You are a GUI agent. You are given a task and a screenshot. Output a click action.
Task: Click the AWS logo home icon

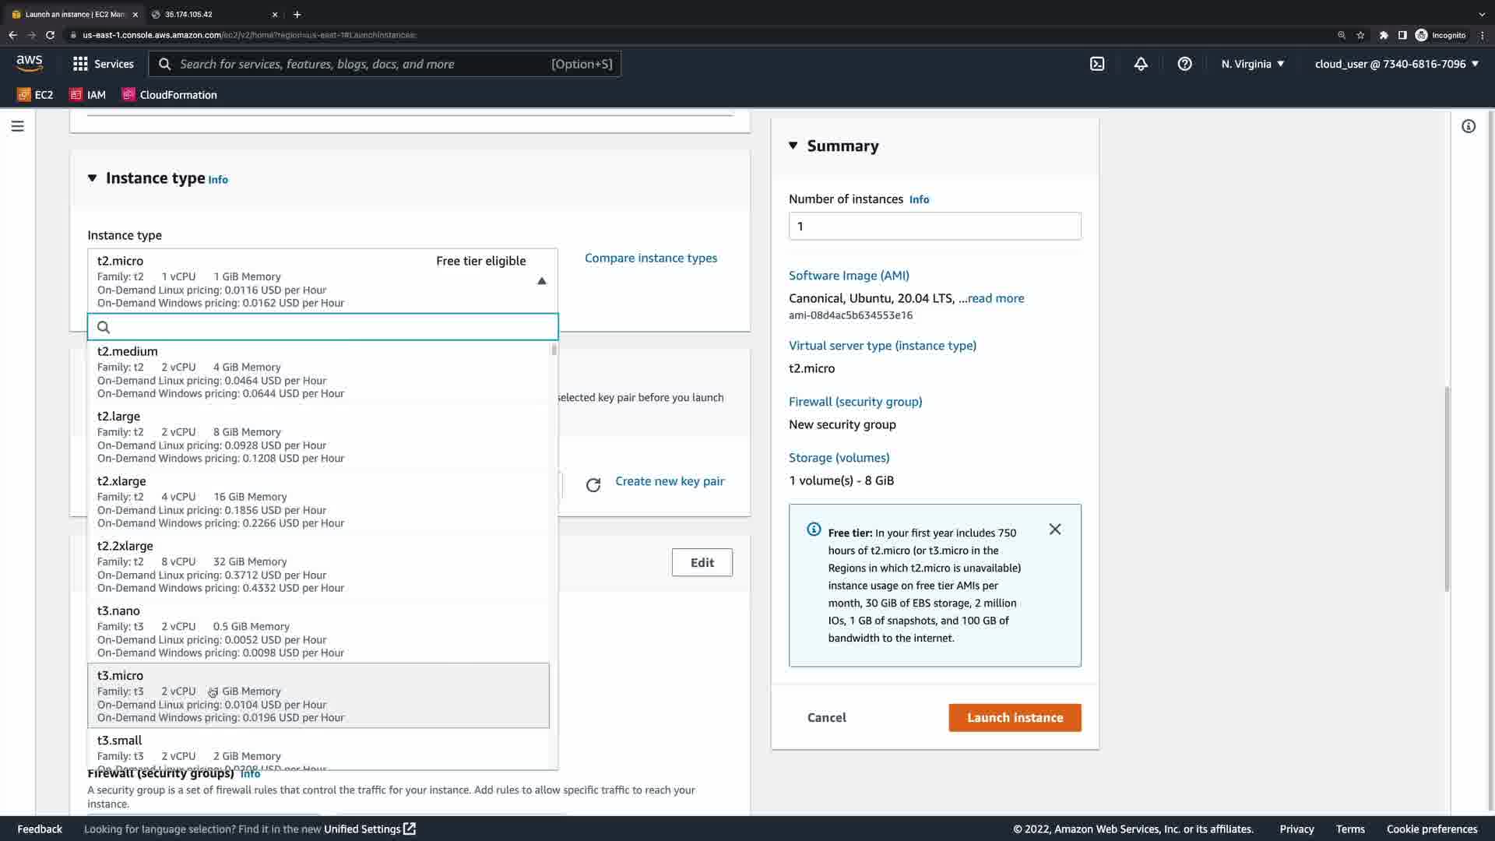tap(30, 63)
